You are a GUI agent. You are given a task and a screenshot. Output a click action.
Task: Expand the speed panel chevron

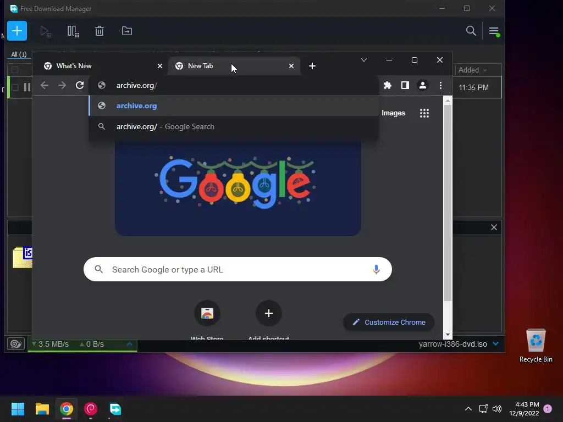point(130,344)
